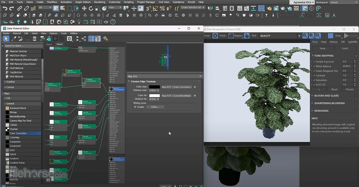Image resolution: width=359 pixels, height=187 pixels.
Task: Activate the Select and Move tool
Action: click(84, 8)
